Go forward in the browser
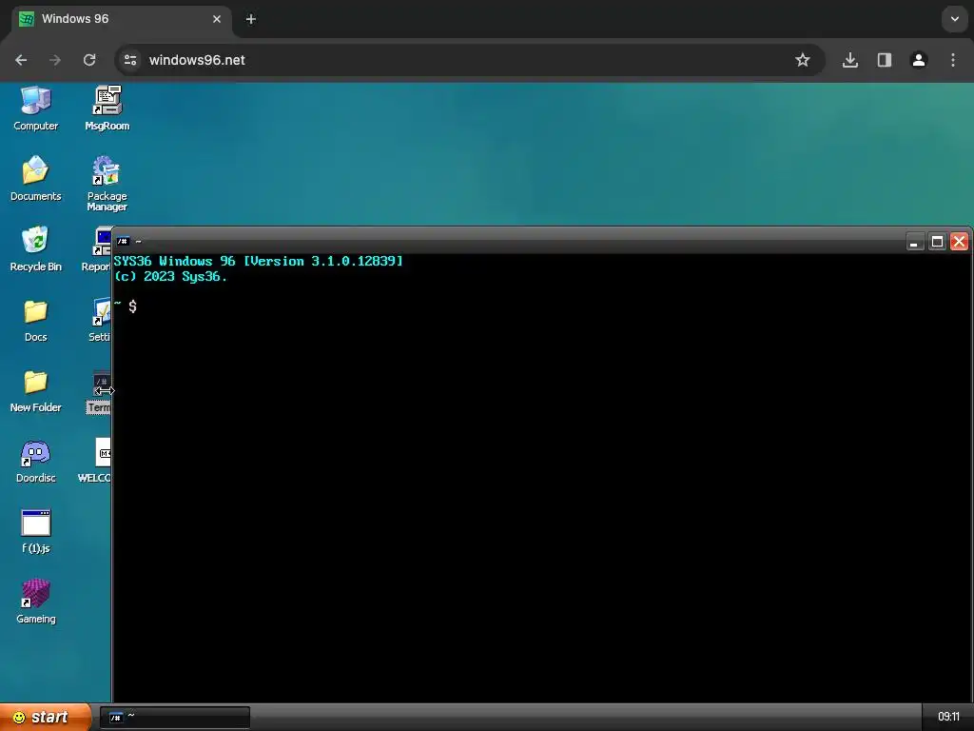Screen dimensions: 974x731 [55, 60]
